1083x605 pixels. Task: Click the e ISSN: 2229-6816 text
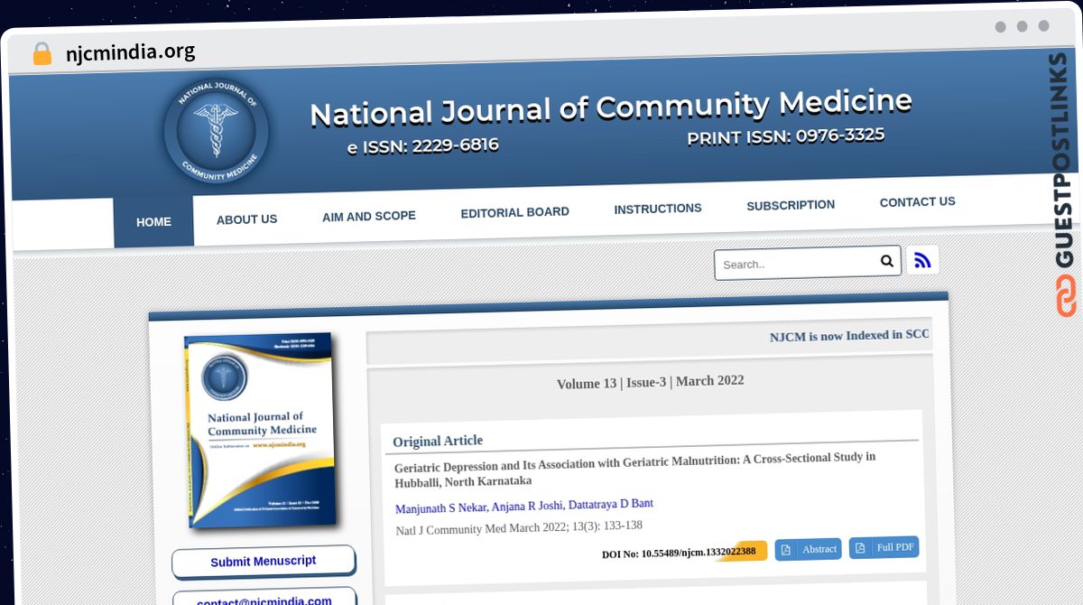[422, 145]
